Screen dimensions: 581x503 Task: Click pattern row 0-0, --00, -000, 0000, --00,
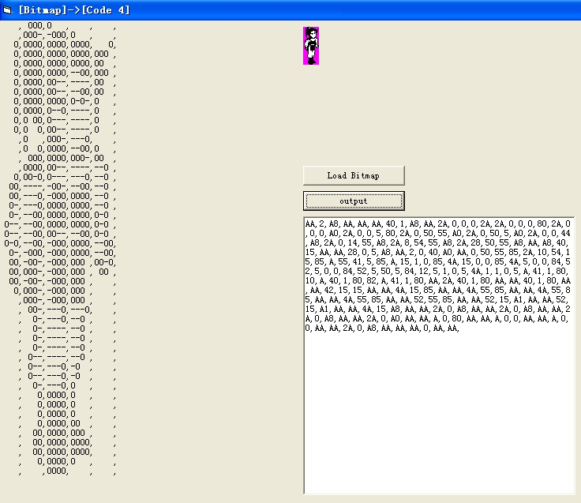click(60, 243)
